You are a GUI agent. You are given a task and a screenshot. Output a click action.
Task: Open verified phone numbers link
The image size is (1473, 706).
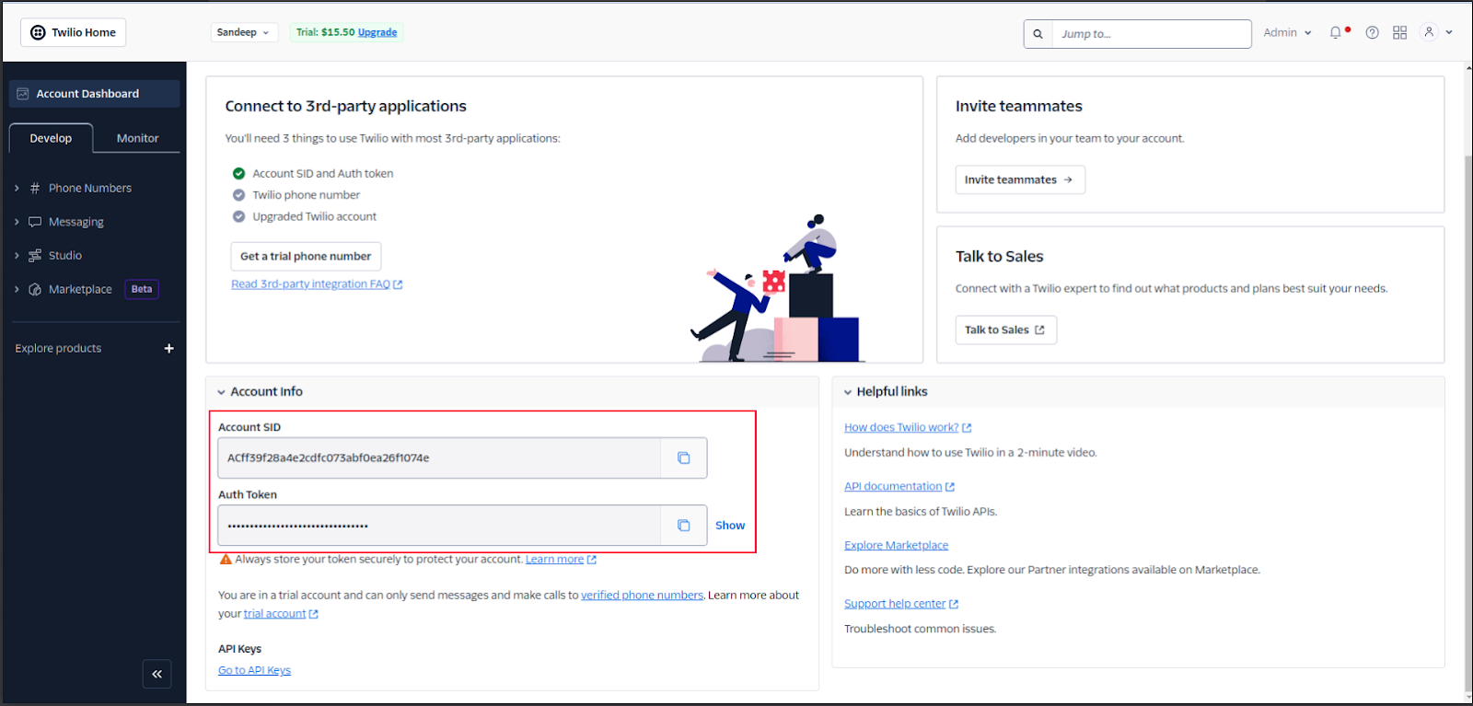tap(642, 596)
